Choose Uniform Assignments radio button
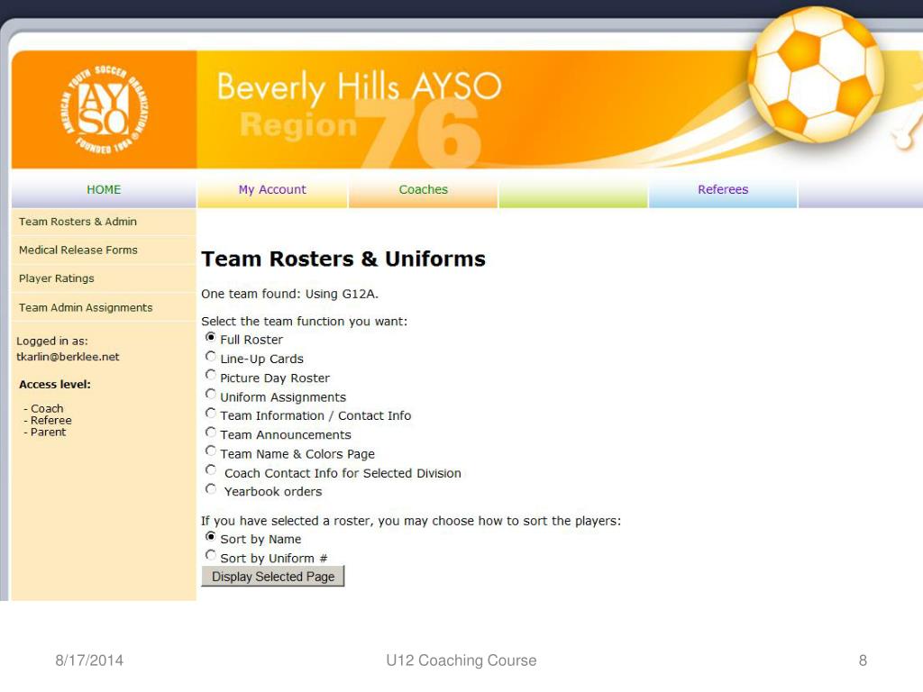 211,394
